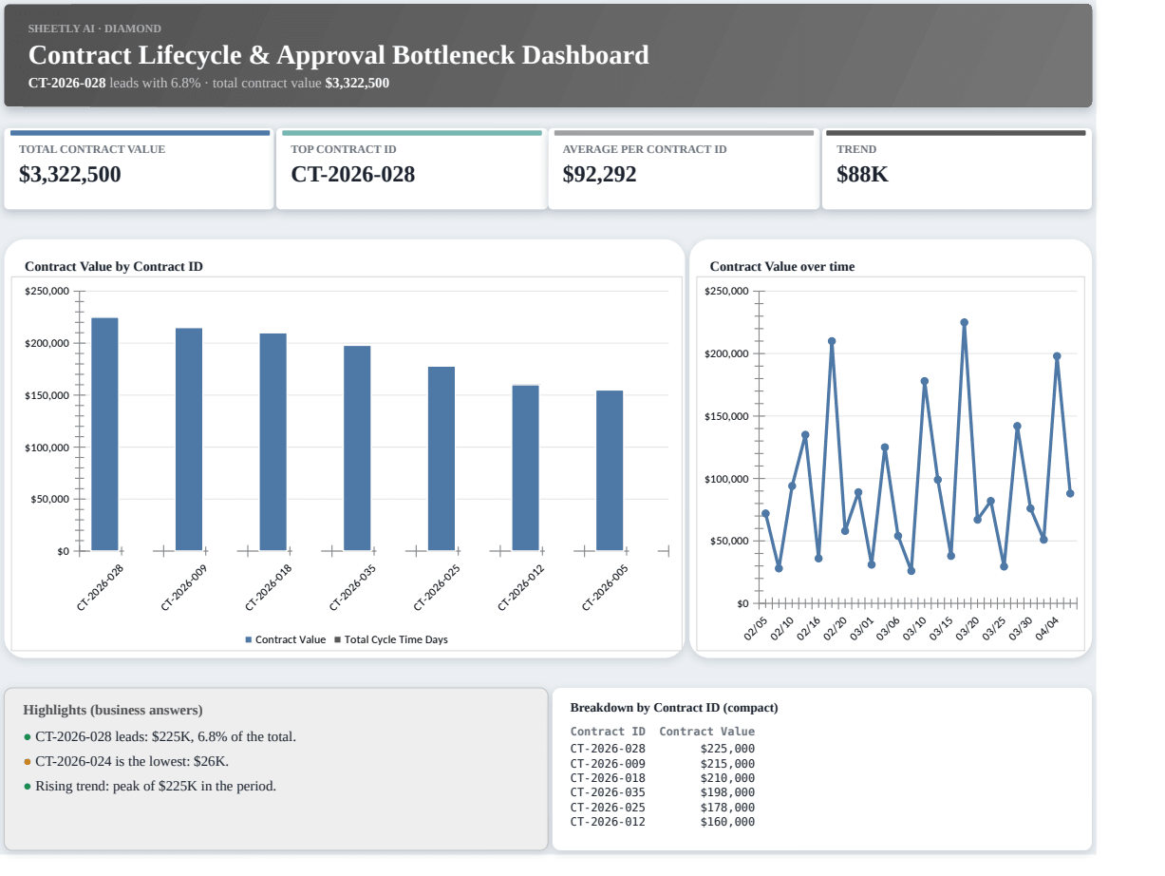
Task: Click the first line chart point near 02/05
Action: pyautogui.click(x=765, y=513)
